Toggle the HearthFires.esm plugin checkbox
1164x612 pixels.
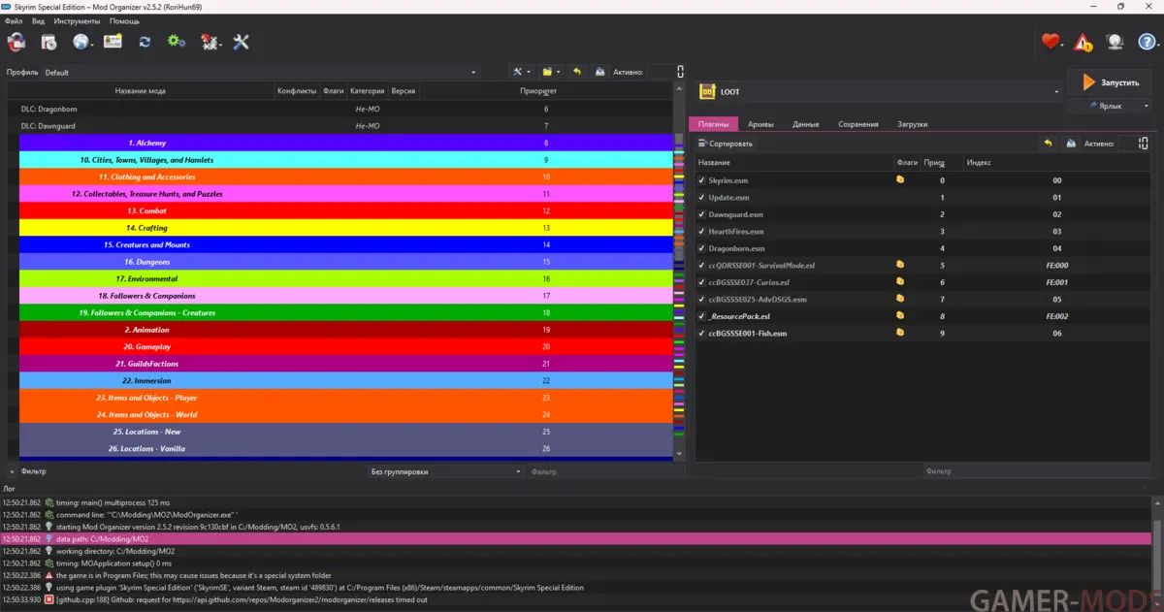(702, 231)
